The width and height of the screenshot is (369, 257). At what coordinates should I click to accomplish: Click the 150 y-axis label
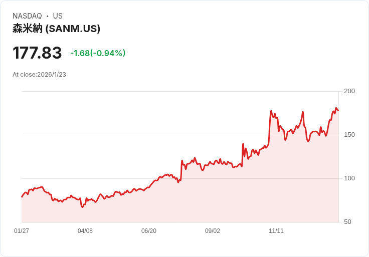point(349,135)
